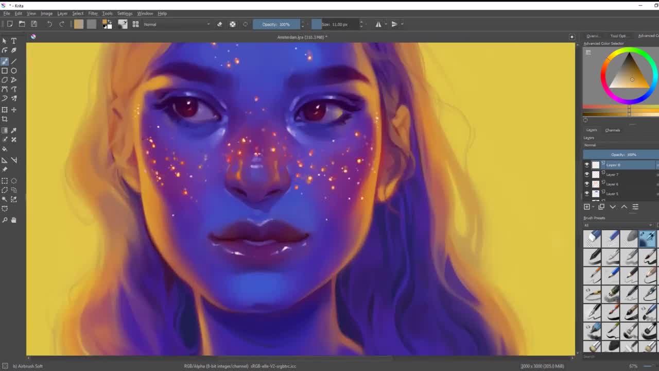Select the Reference Images pin tool

click(x=5, y=170)
